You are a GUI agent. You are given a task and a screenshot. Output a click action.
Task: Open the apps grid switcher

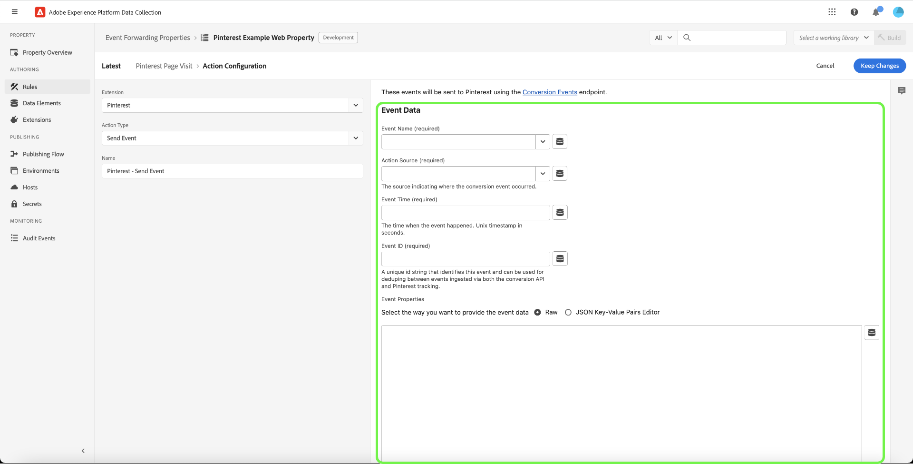coord(832,12)
